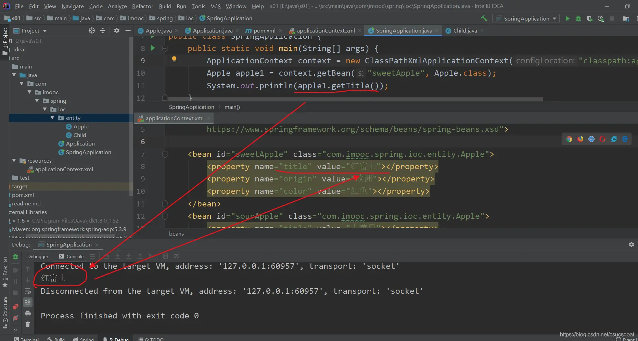Click the yellow intention lightbulb on line 9
Screen dimensions: 638x341
point(174,59)
